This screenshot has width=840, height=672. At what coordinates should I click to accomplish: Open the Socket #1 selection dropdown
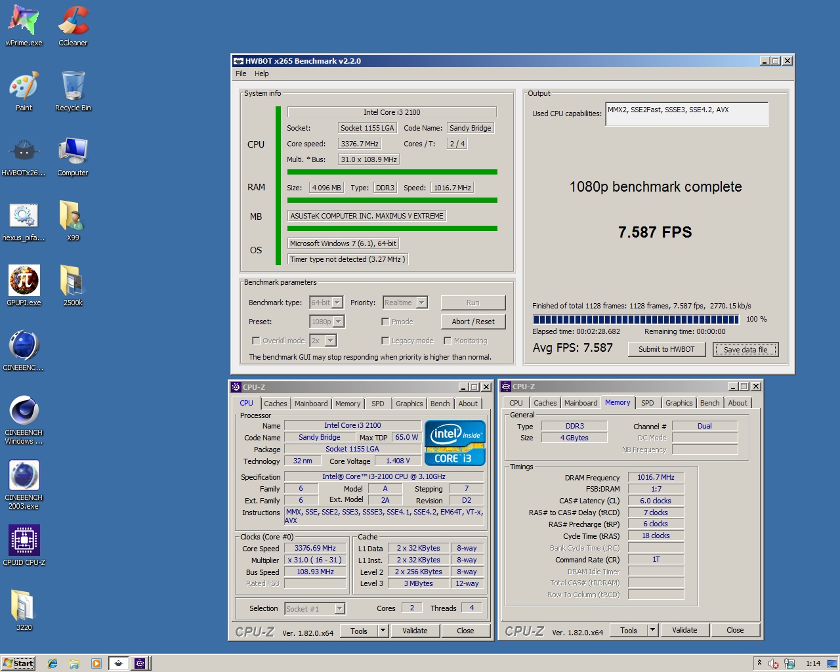click(x=339, y=608)
